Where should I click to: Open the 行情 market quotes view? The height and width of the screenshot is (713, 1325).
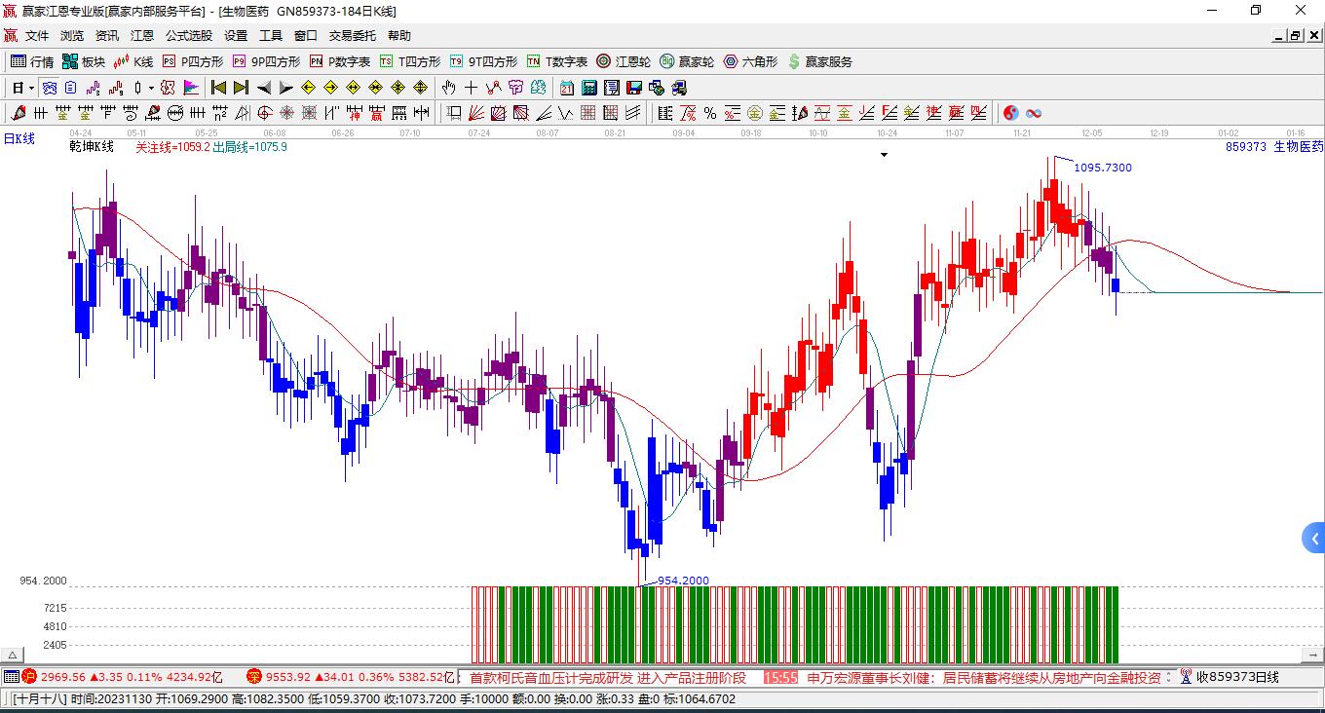click(32, 61)
